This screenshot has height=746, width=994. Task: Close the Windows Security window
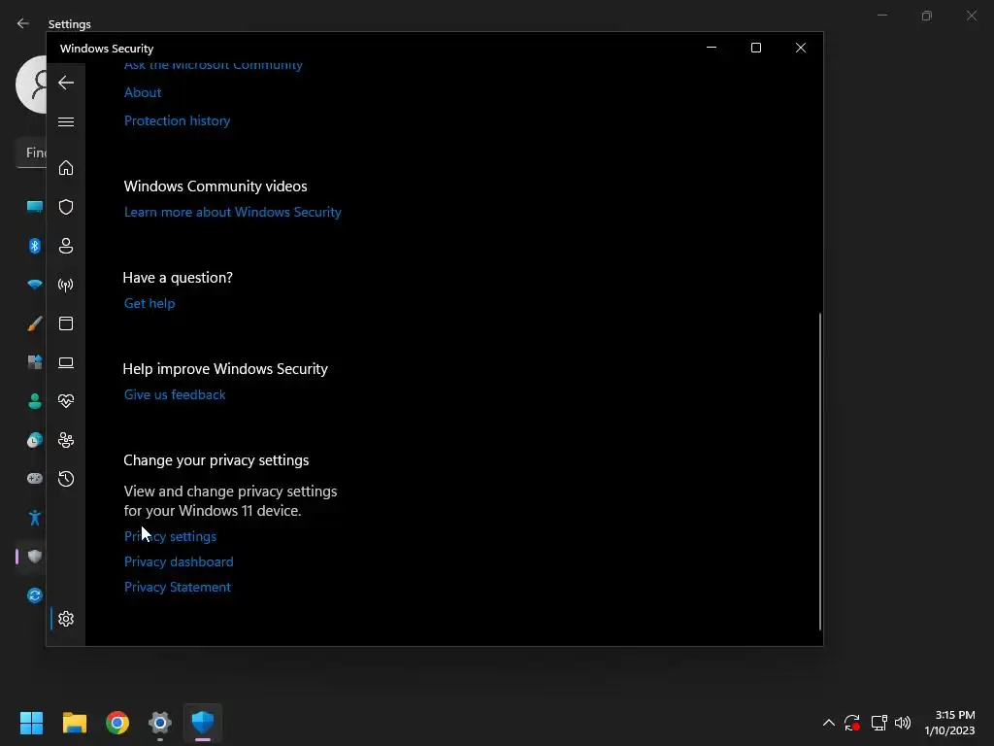pos(801,48)
